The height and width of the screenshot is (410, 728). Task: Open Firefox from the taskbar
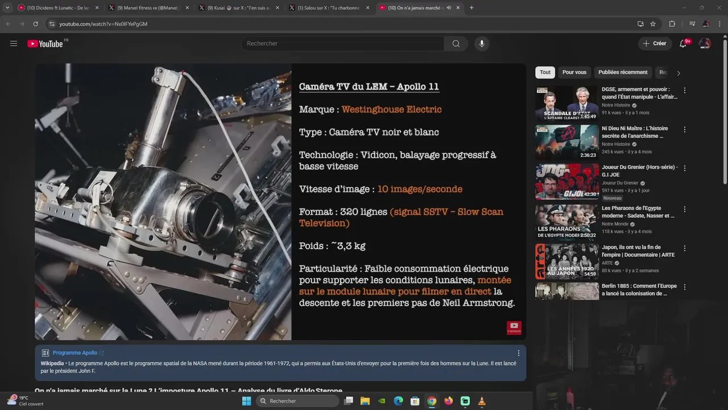tap(449, 401)
